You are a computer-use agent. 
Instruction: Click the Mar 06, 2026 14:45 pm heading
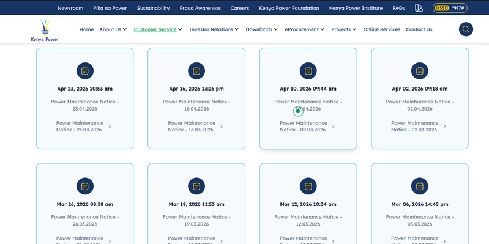pyautogui.click(x=420, y=204)
